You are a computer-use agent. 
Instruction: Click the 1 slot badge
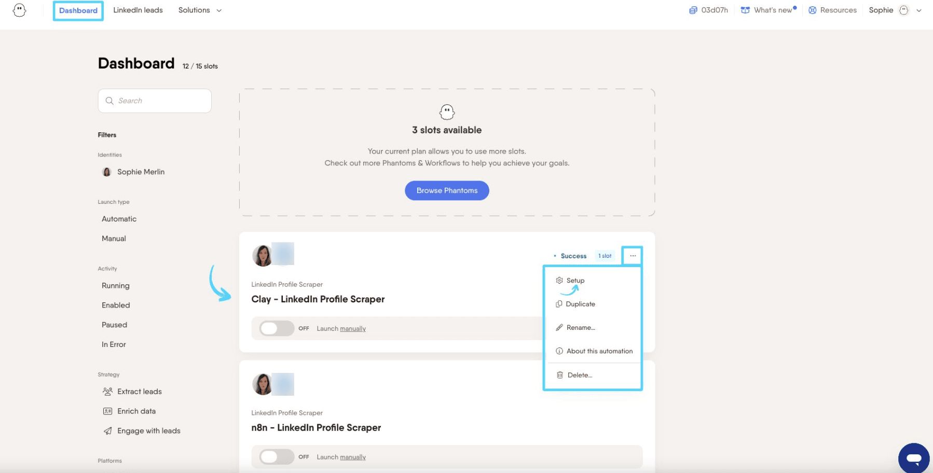coord(605,256)
